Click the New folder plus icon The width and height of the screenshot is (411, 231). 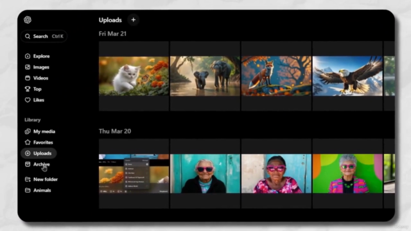(x=28, y=180)
